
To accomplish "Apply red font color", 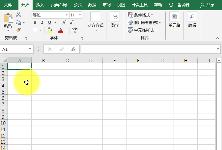I will 61,30.
